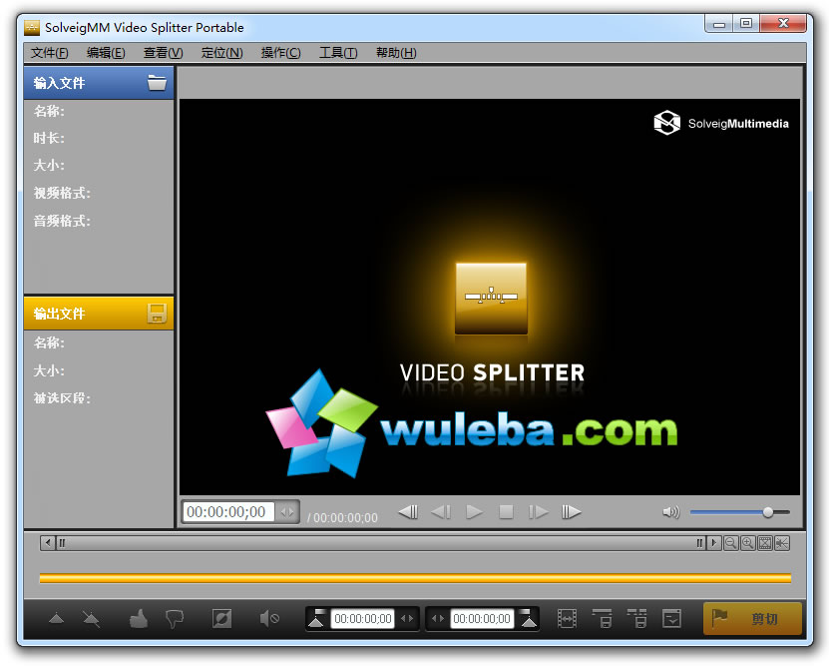Click the current timecode stepper arrows
The image size is (829, 666).
pos(287,512)
